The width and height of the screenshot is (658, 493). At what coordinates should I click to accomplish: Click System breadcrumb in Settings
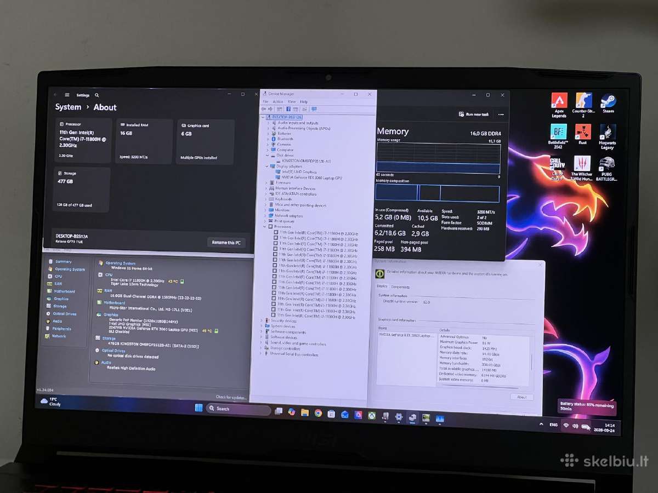(x=68, y=107)
